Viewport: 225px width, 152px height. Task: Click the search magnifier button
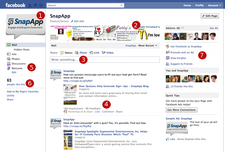pos(122,5)
